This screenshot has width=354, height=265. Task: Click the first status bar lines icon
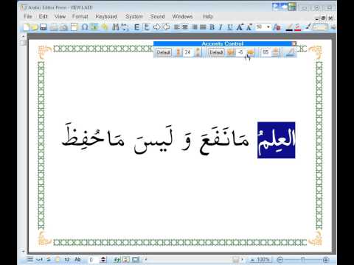[29, 259]
